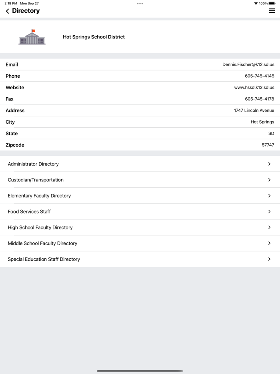Open the www.hssd.k12.sd.us website link

pos(254,87)
